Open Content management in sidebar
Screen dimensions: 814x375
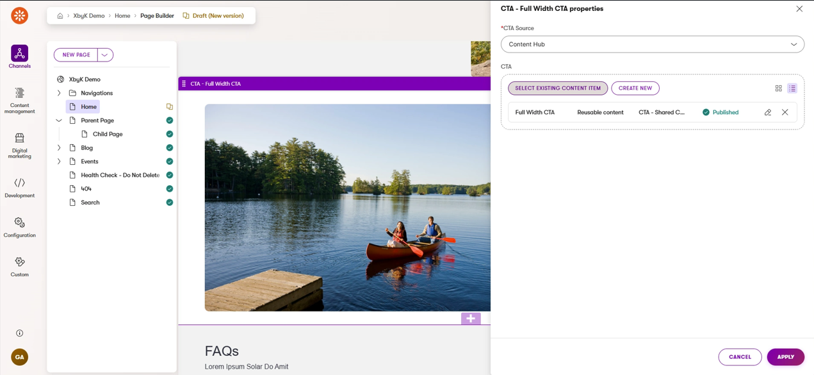(19, 101)
